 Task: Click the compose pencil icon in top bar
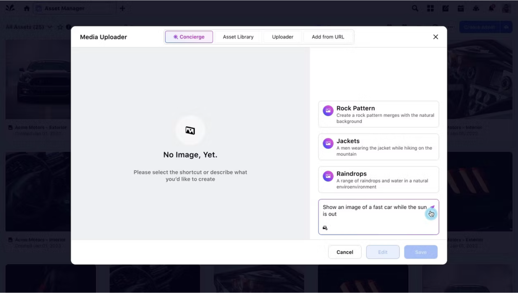pos(446,8)
